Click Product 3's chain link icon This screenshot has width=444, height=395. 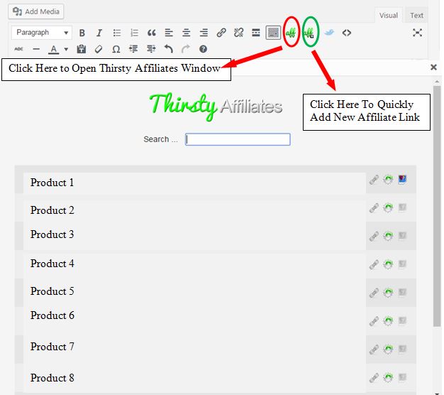374,236
